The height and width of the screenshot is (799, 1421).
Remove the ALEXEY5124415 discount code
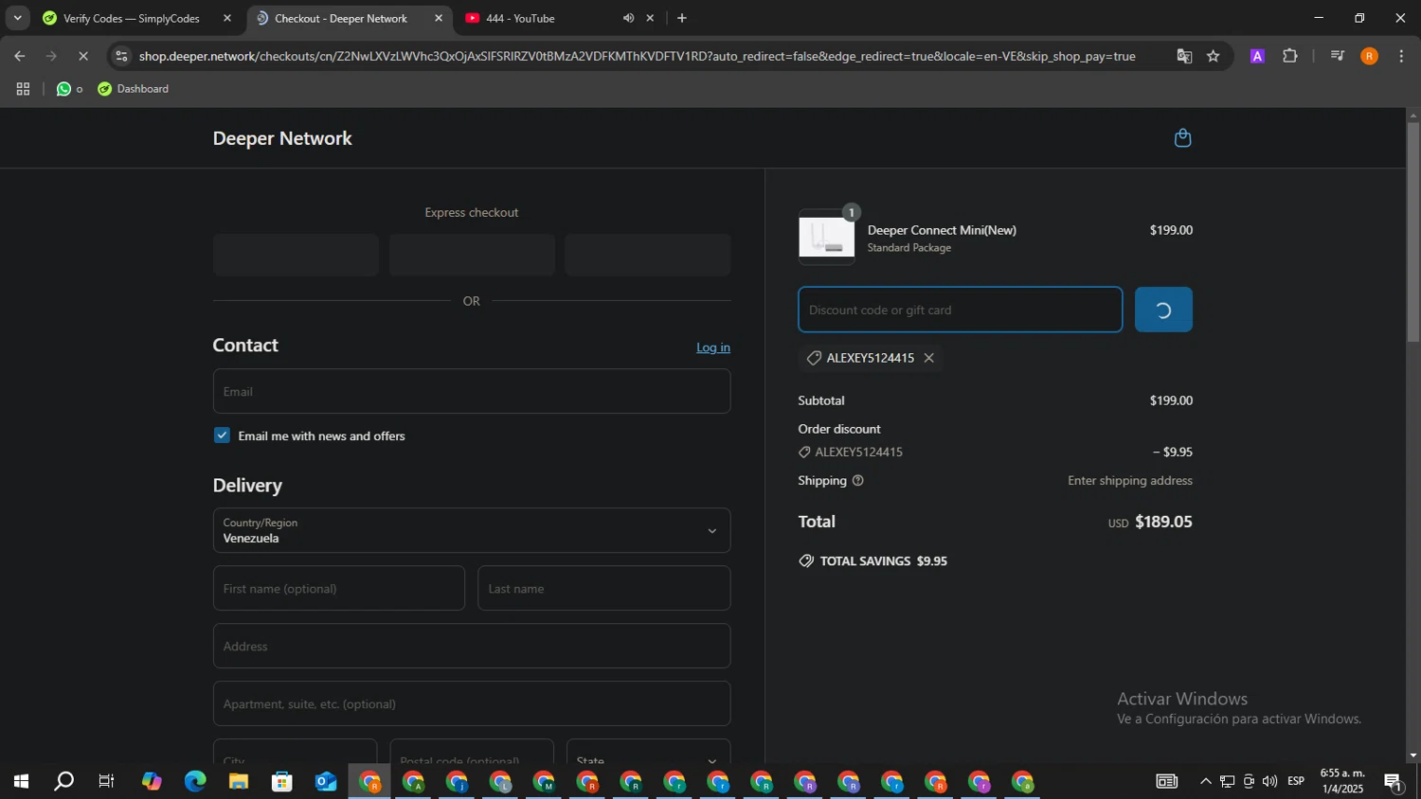pyautogui.click(x=928, y=358)
